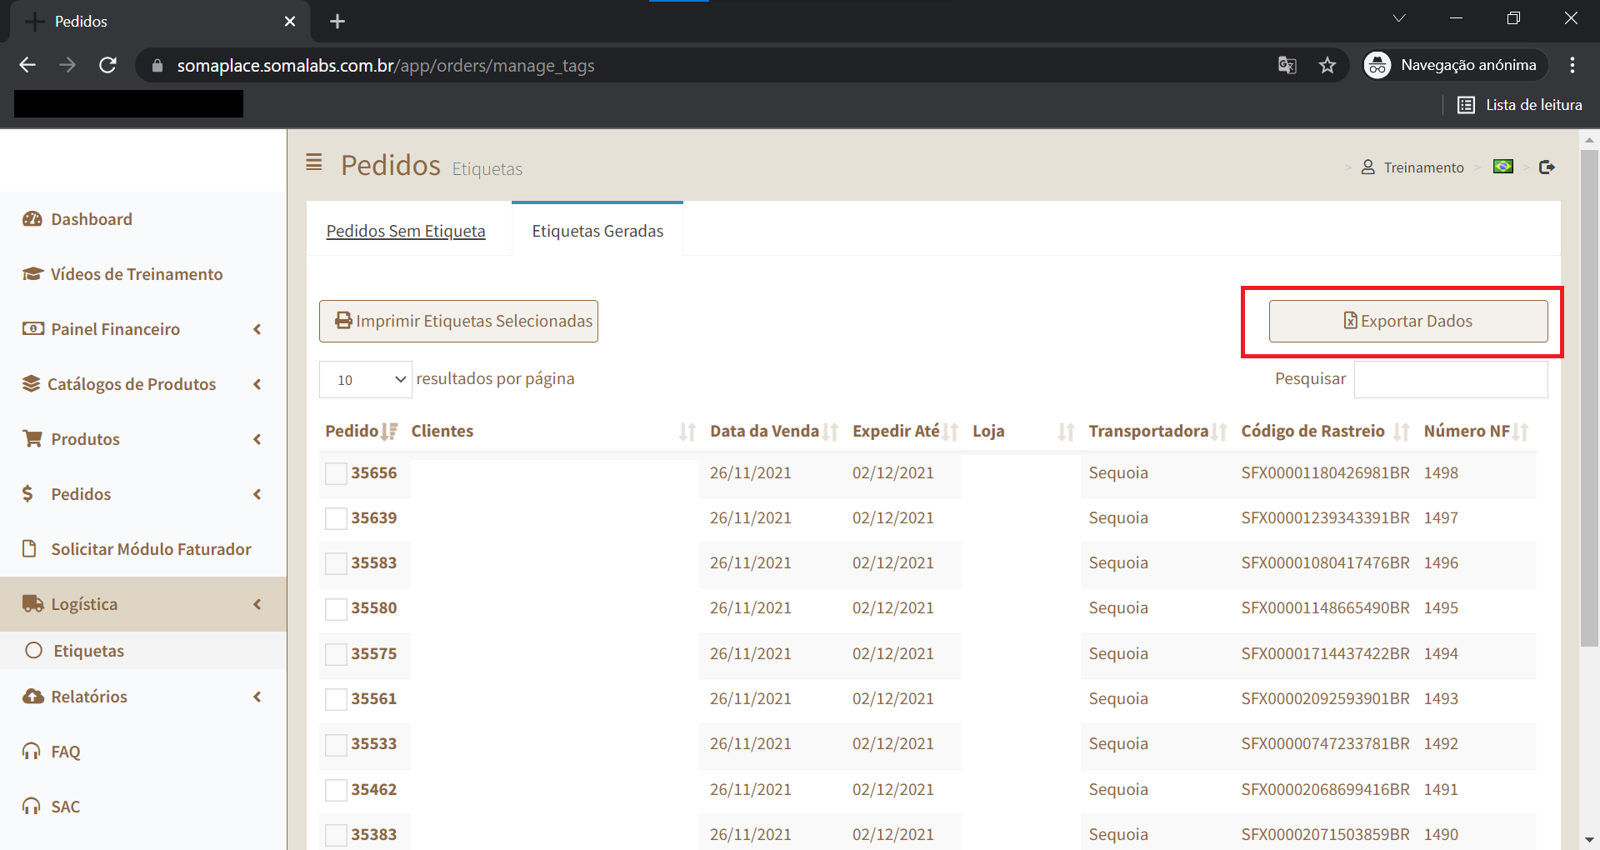Click into the Pesquisar search field
This screenshot has height=850, width=1600.
1450,379
